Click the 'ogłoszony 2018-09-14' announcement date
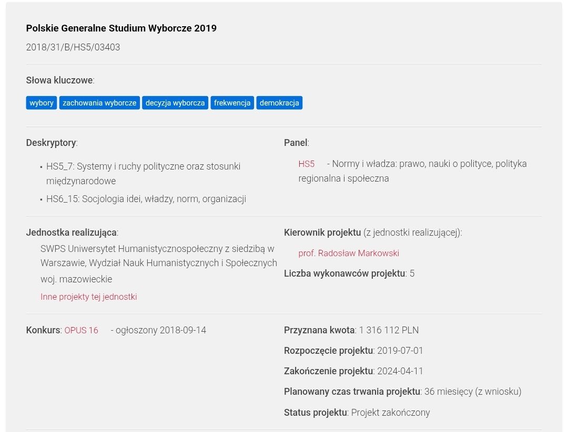 pyautogui.click(x=161, y=330)
